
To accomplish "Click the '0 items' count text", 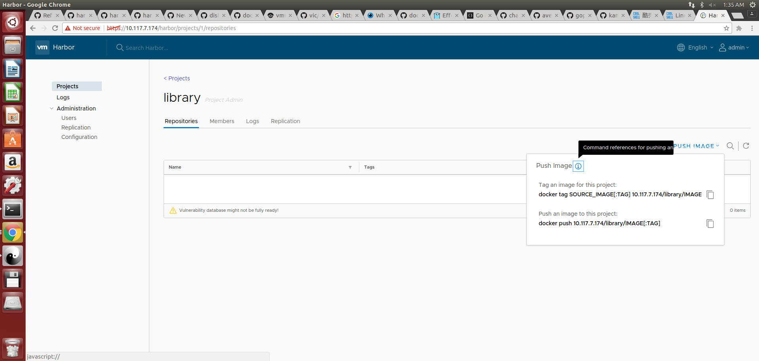I will tap(738, 210).
